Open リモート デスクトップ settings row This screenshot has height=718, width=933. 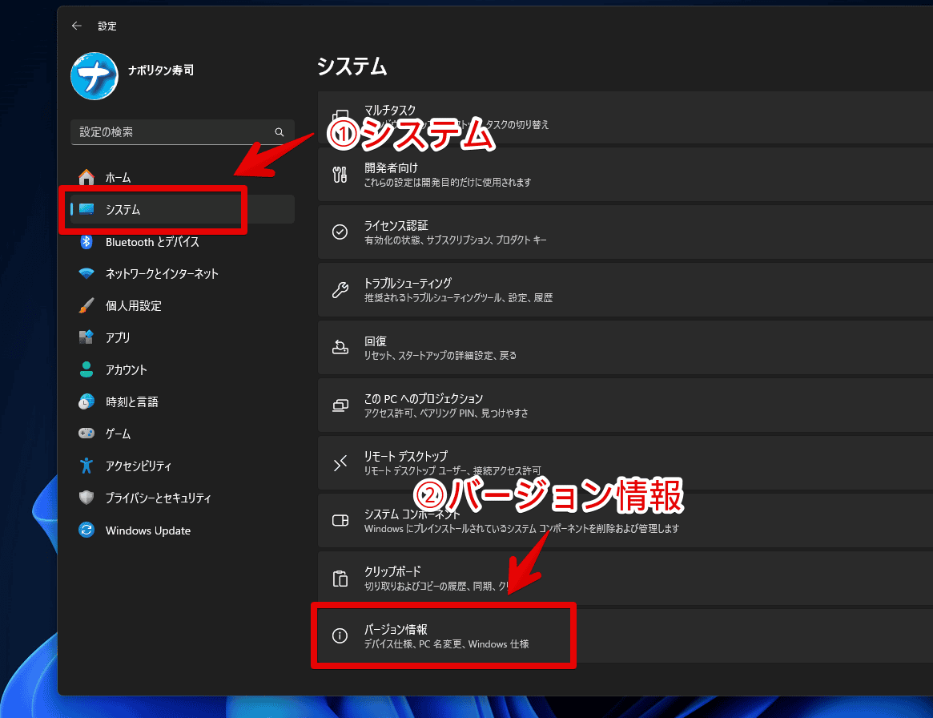click(625, 463)
